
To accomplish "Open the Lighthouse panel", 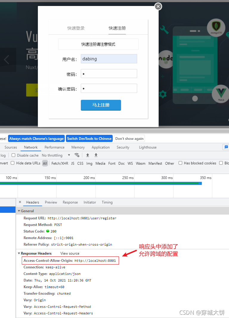I will coord(148,147).
